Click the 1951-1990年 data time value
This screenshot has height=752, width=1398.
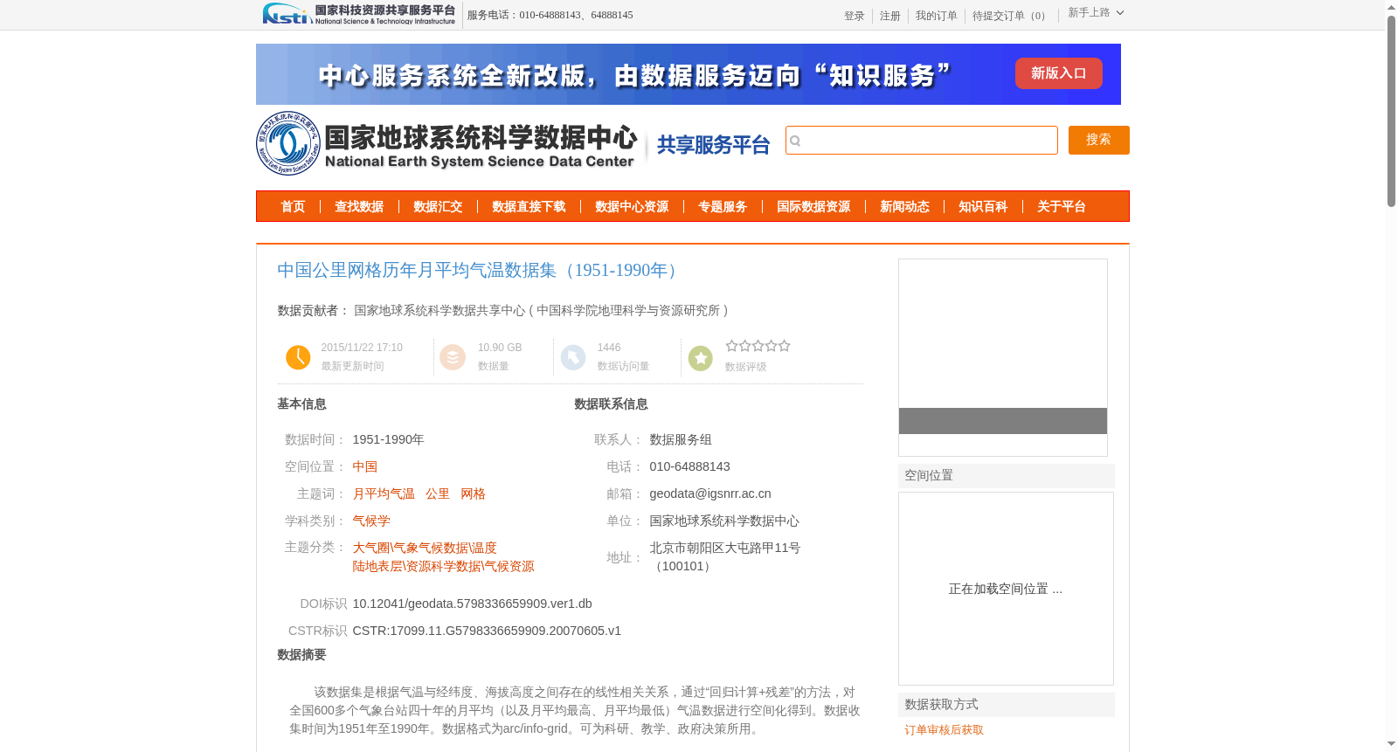coord(388,440)
